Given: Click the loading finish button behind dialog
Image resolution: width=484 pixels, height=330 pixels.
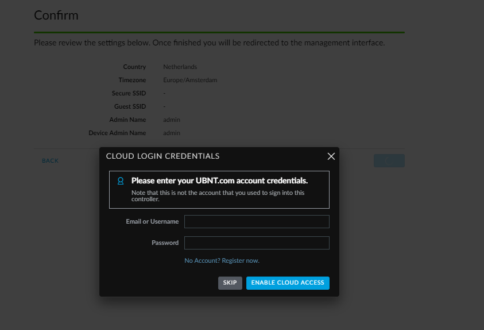Looking at the screenshot, I should (x=389, y=160).
